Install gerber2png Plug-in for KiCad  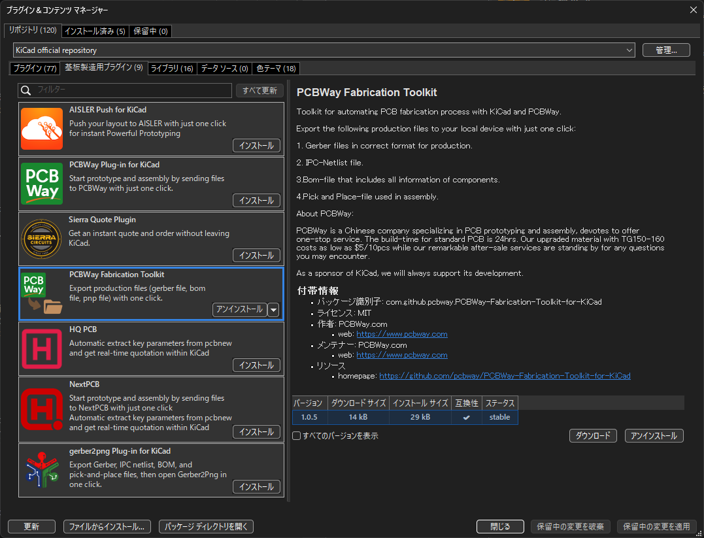click(x=256, y=486)
